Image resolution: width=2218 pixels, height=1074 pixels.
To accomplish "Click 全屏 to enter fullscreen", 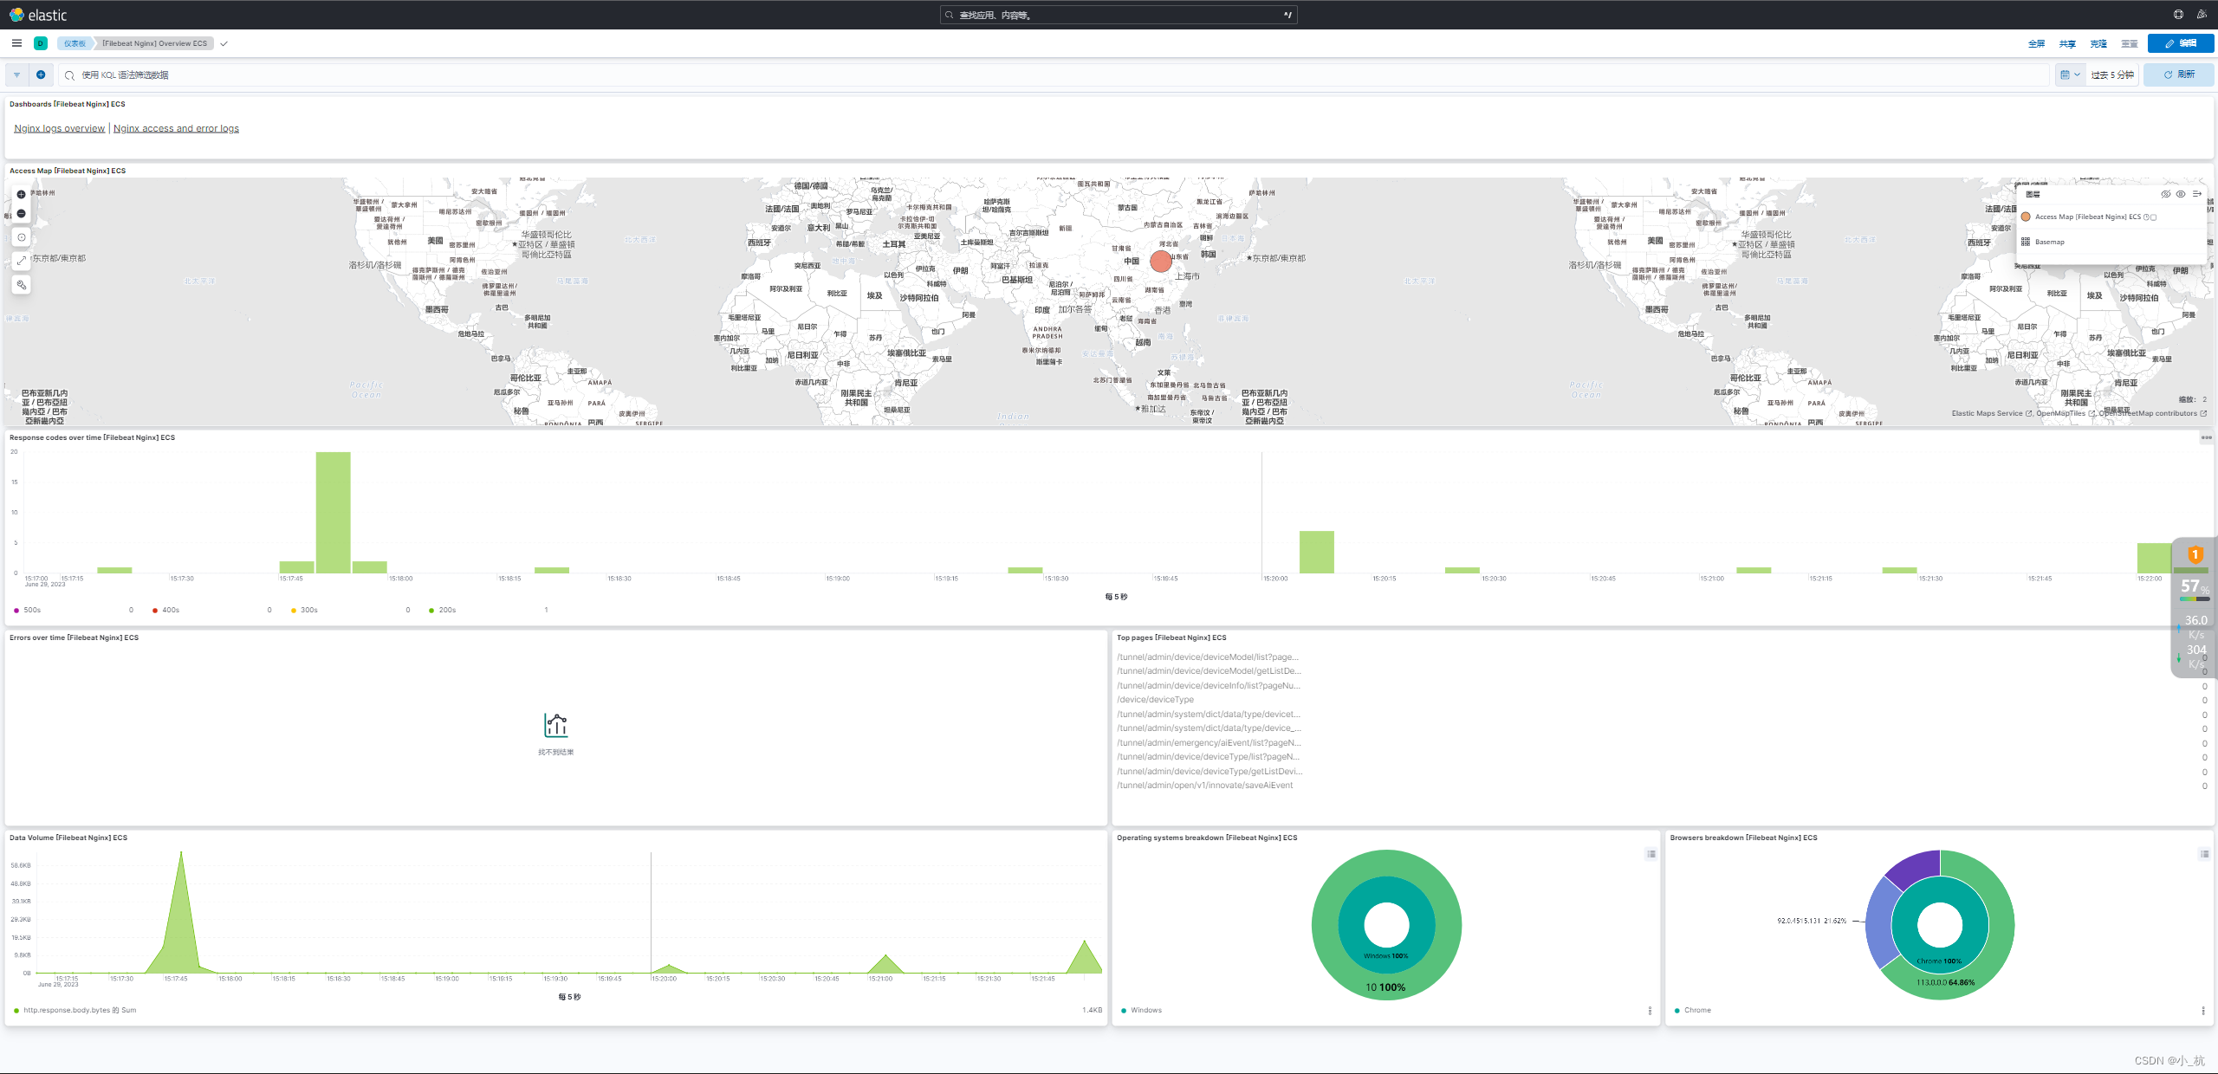I will 2036,43.
